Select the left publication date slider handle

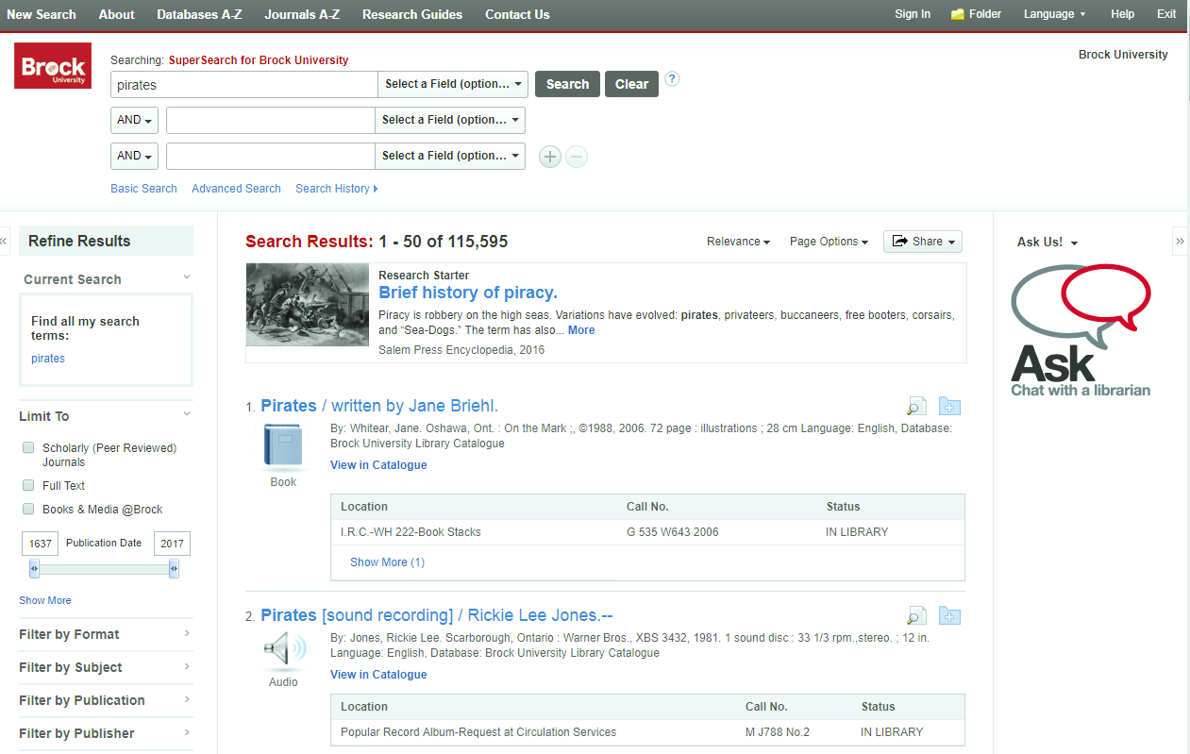click(34, 569)
